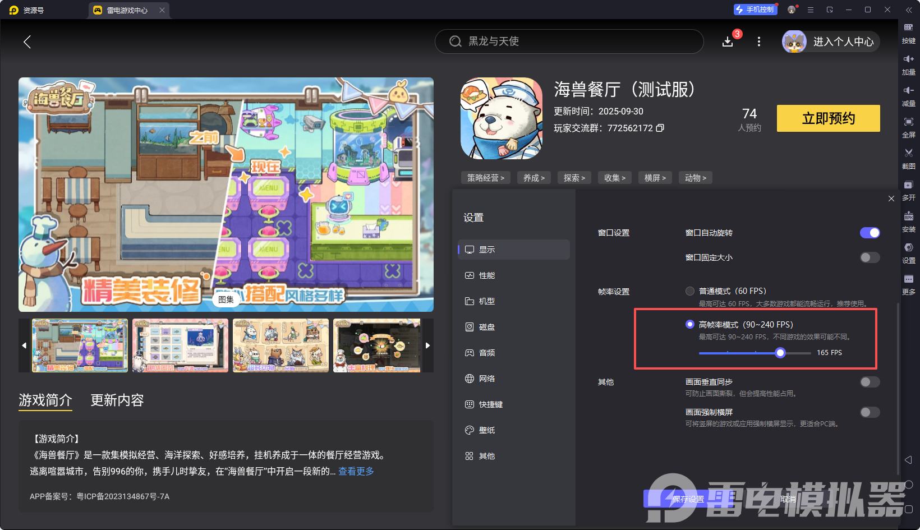Click the 全屏 fullscreen icon

click(908, 122)
